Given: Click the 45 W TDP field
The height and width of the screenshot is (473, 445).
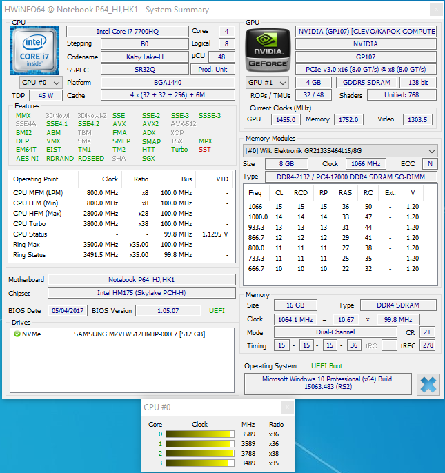Looking at the screenshot, I should [46, 96].
